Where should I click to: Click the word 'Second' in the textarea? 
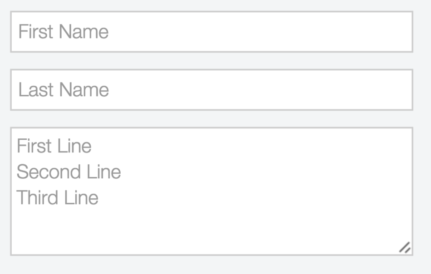click(43, 172)
